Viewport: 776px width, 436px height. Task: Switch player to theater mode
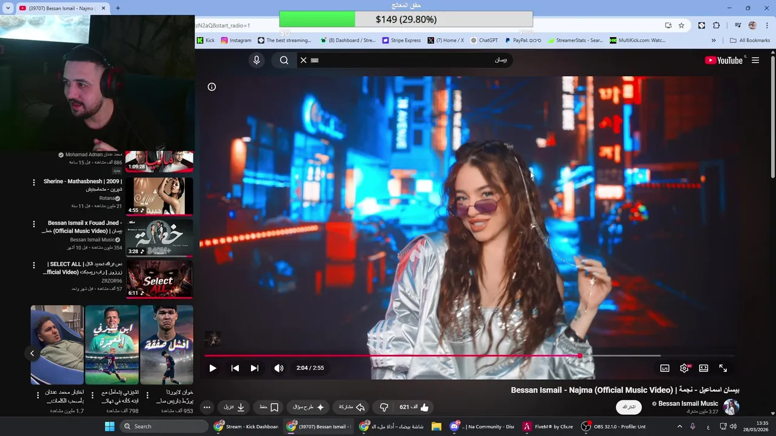tap(704, 368)
